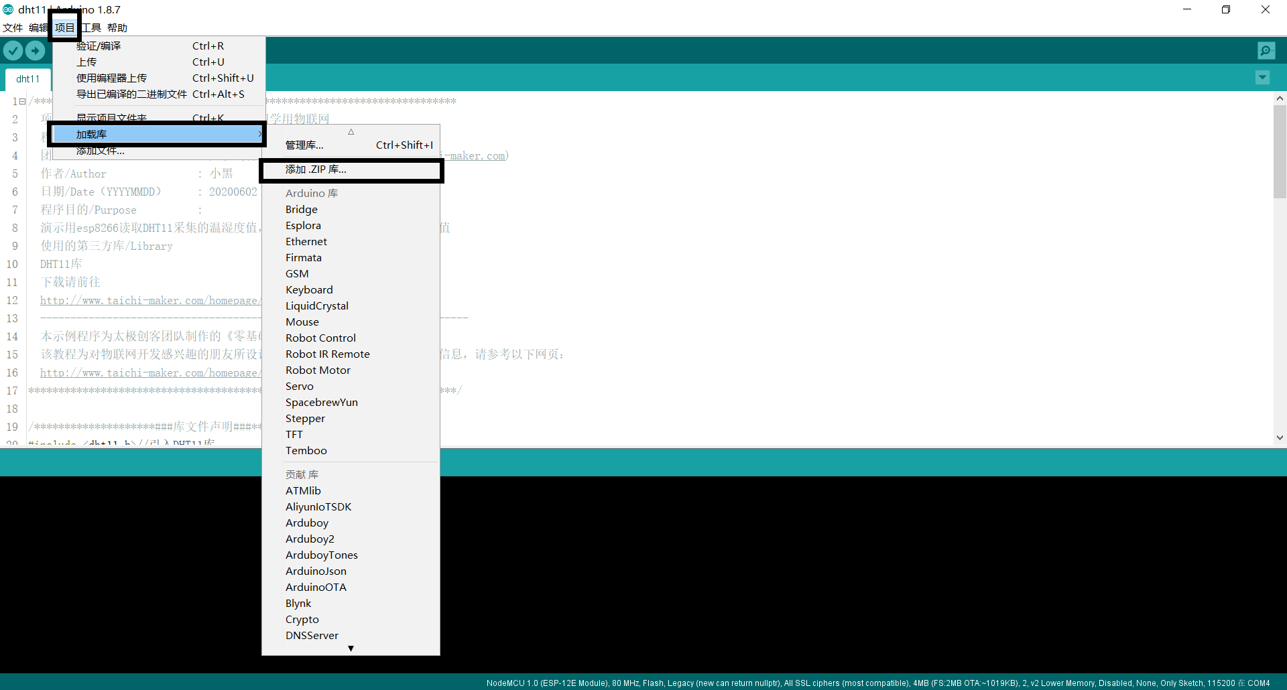Image resolution: width=1287 pixels, height=690 pixels.
Task: Click the Arduino app icon in title bar
Action: tap(8, 9)
